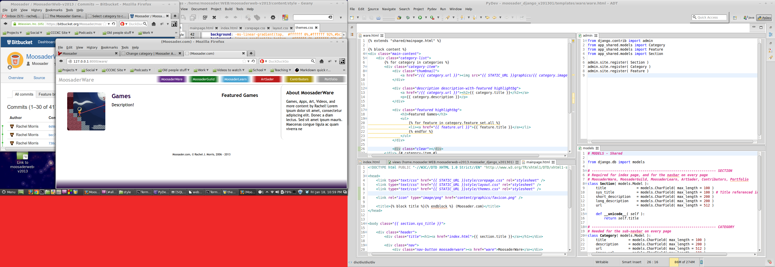Click Last Edit Location arrow icon

[487, 18]
